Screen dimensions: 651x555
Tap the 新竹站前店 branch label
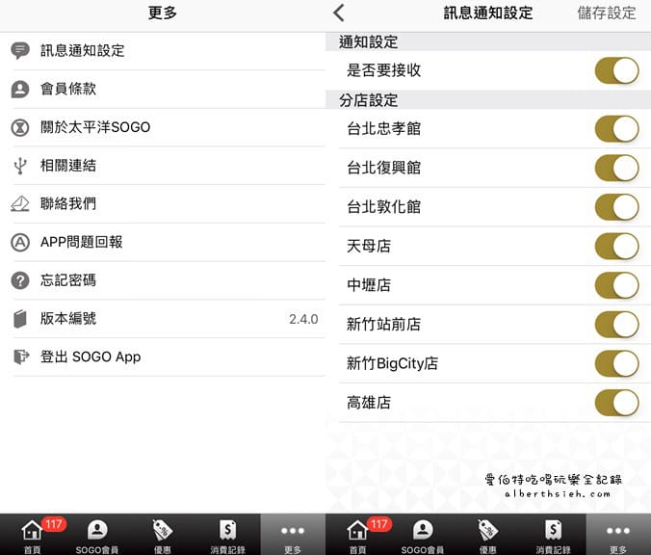pyautogui.click(x=383, y=325)
